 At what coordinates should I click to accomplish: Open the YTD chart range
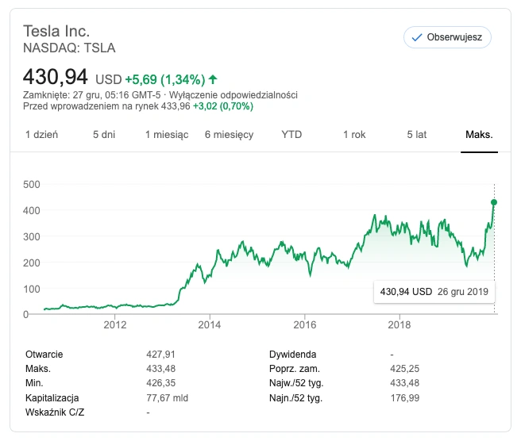click(x=291, y=134)
